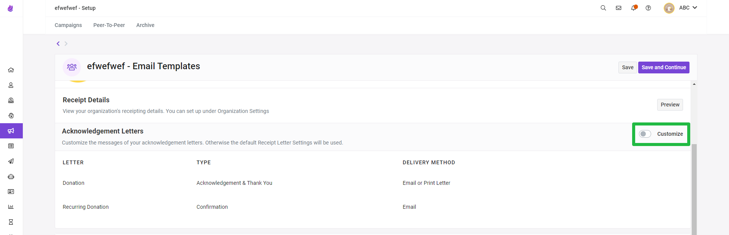This screenshot has height=235, width=729.
Task: Go to Home in sidebar
Action: [11, 70]
